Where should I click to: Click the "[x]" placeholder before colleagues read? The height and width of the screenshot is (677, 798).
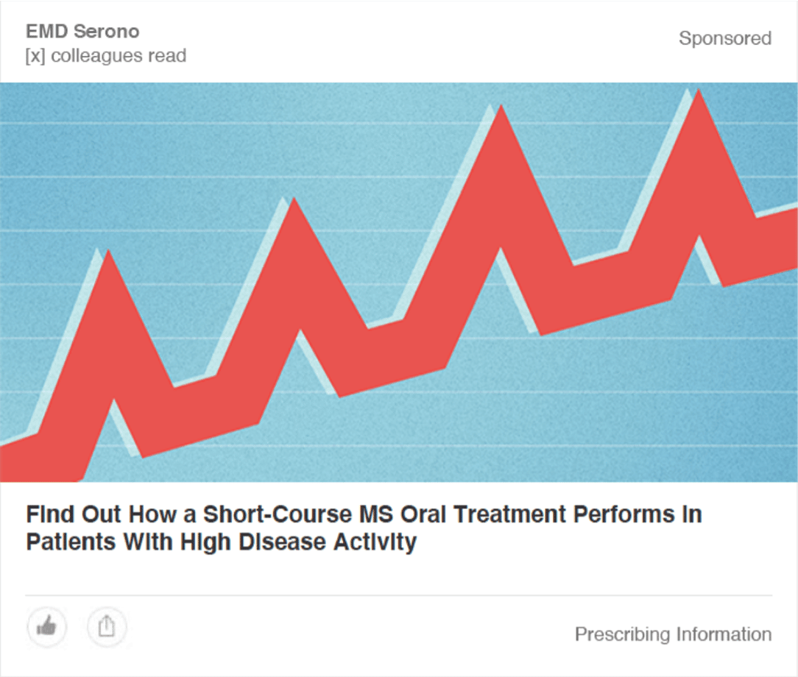tap(35, 56)
